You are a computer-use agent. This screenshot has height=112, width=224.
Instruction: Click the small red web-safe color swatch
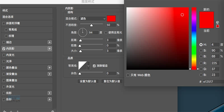[218, 26]
